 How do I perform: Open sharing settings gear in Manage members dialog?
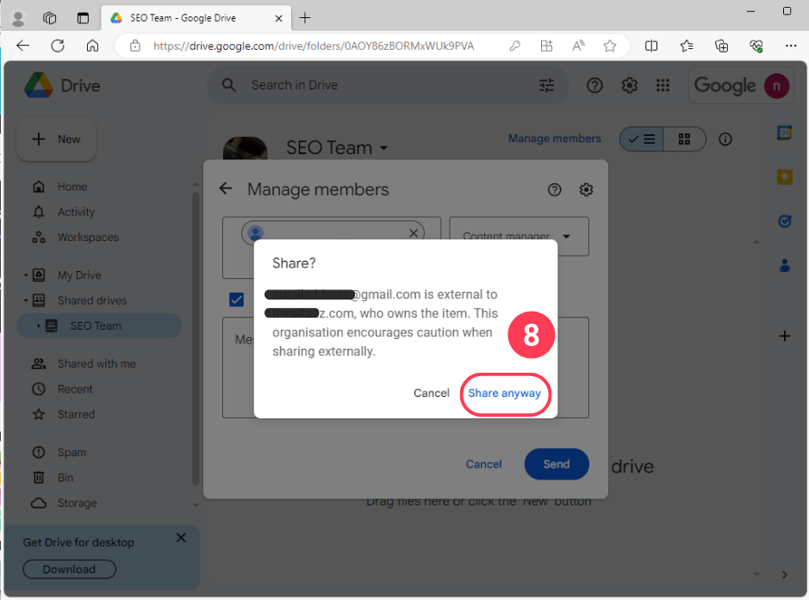(586, 189)
